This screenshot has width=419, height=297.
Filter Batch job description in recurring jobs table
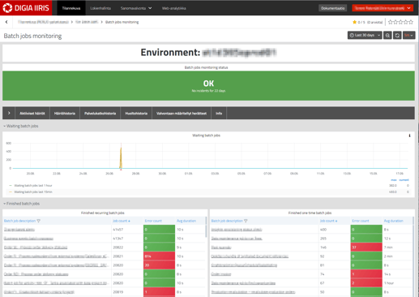38,221
